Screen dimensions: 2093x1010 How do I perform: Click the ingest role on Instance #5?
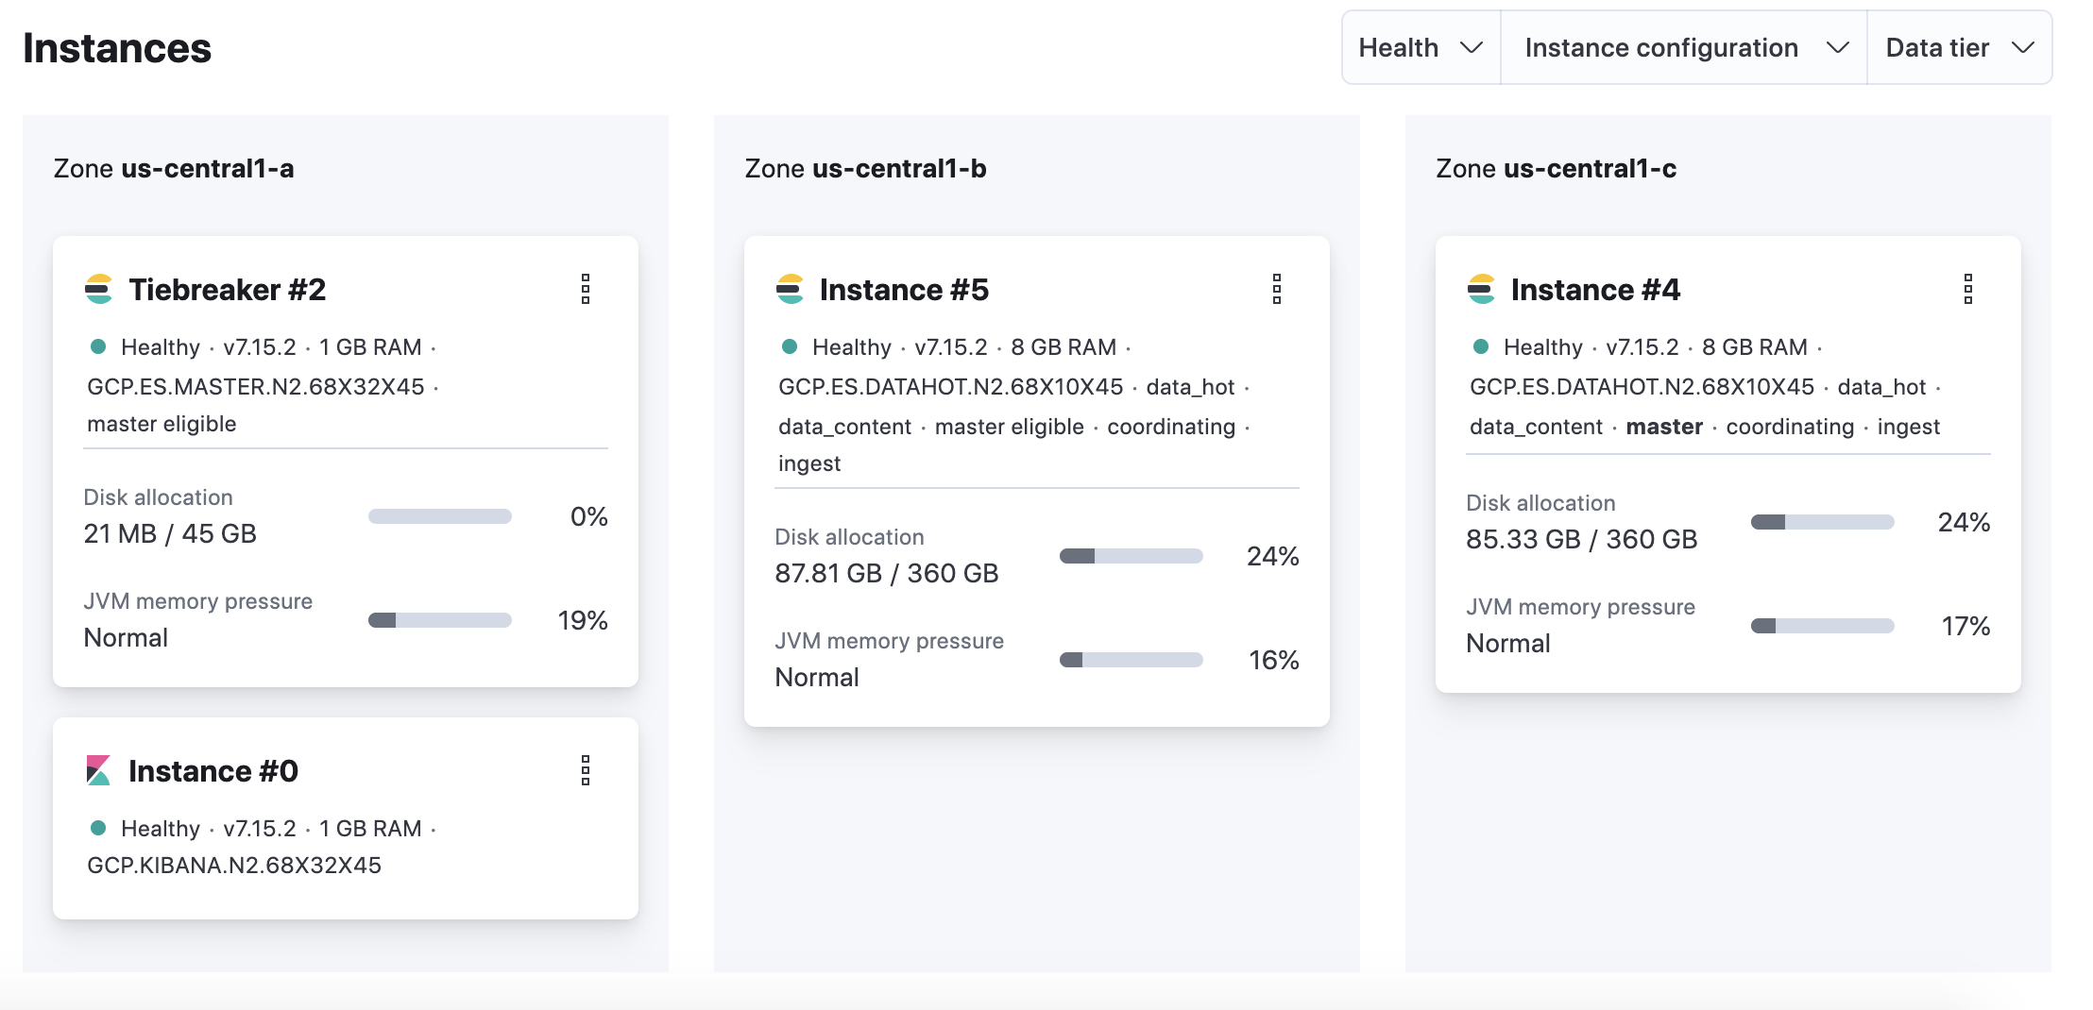[x=809, y=463]
